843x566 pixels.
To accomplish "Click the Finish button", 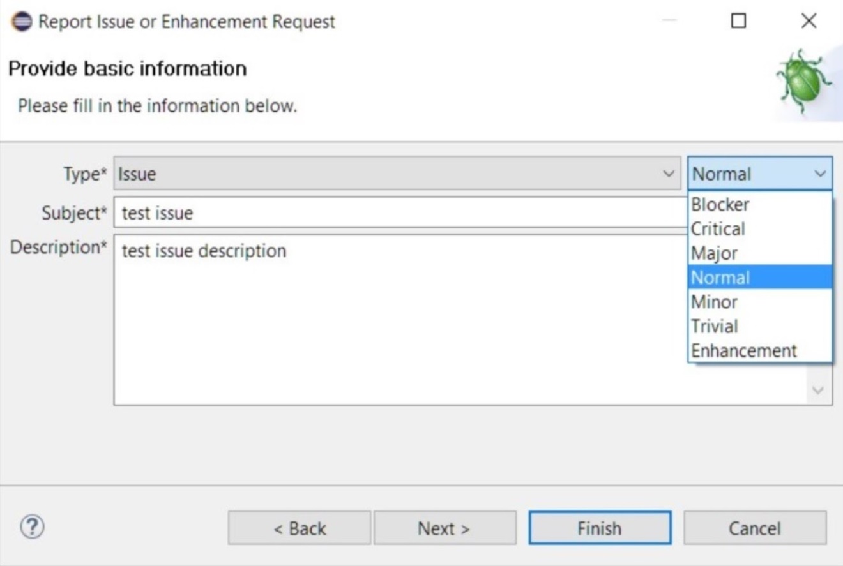I will (600, 528).
